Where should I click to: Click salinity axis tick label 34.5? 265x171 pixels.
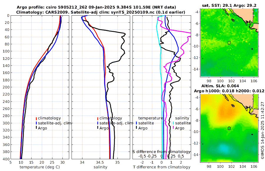point(100,162)
